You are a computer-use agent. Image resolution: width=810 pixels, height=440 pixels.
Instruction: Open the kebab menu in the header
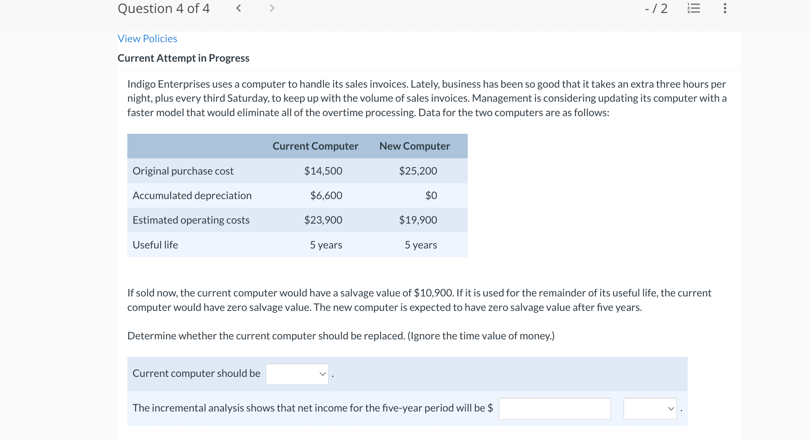[x=724, y=8]
